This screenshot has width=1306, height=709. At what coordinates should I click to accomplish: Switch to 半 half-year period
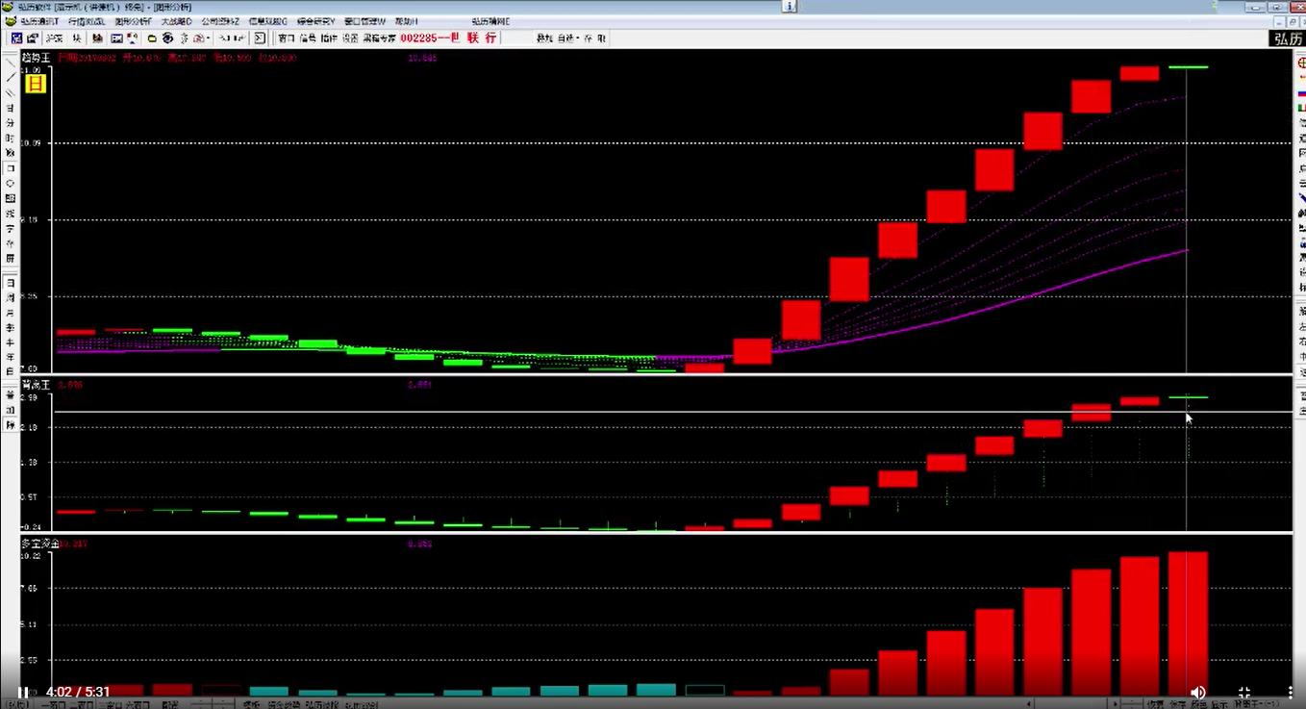11,342
